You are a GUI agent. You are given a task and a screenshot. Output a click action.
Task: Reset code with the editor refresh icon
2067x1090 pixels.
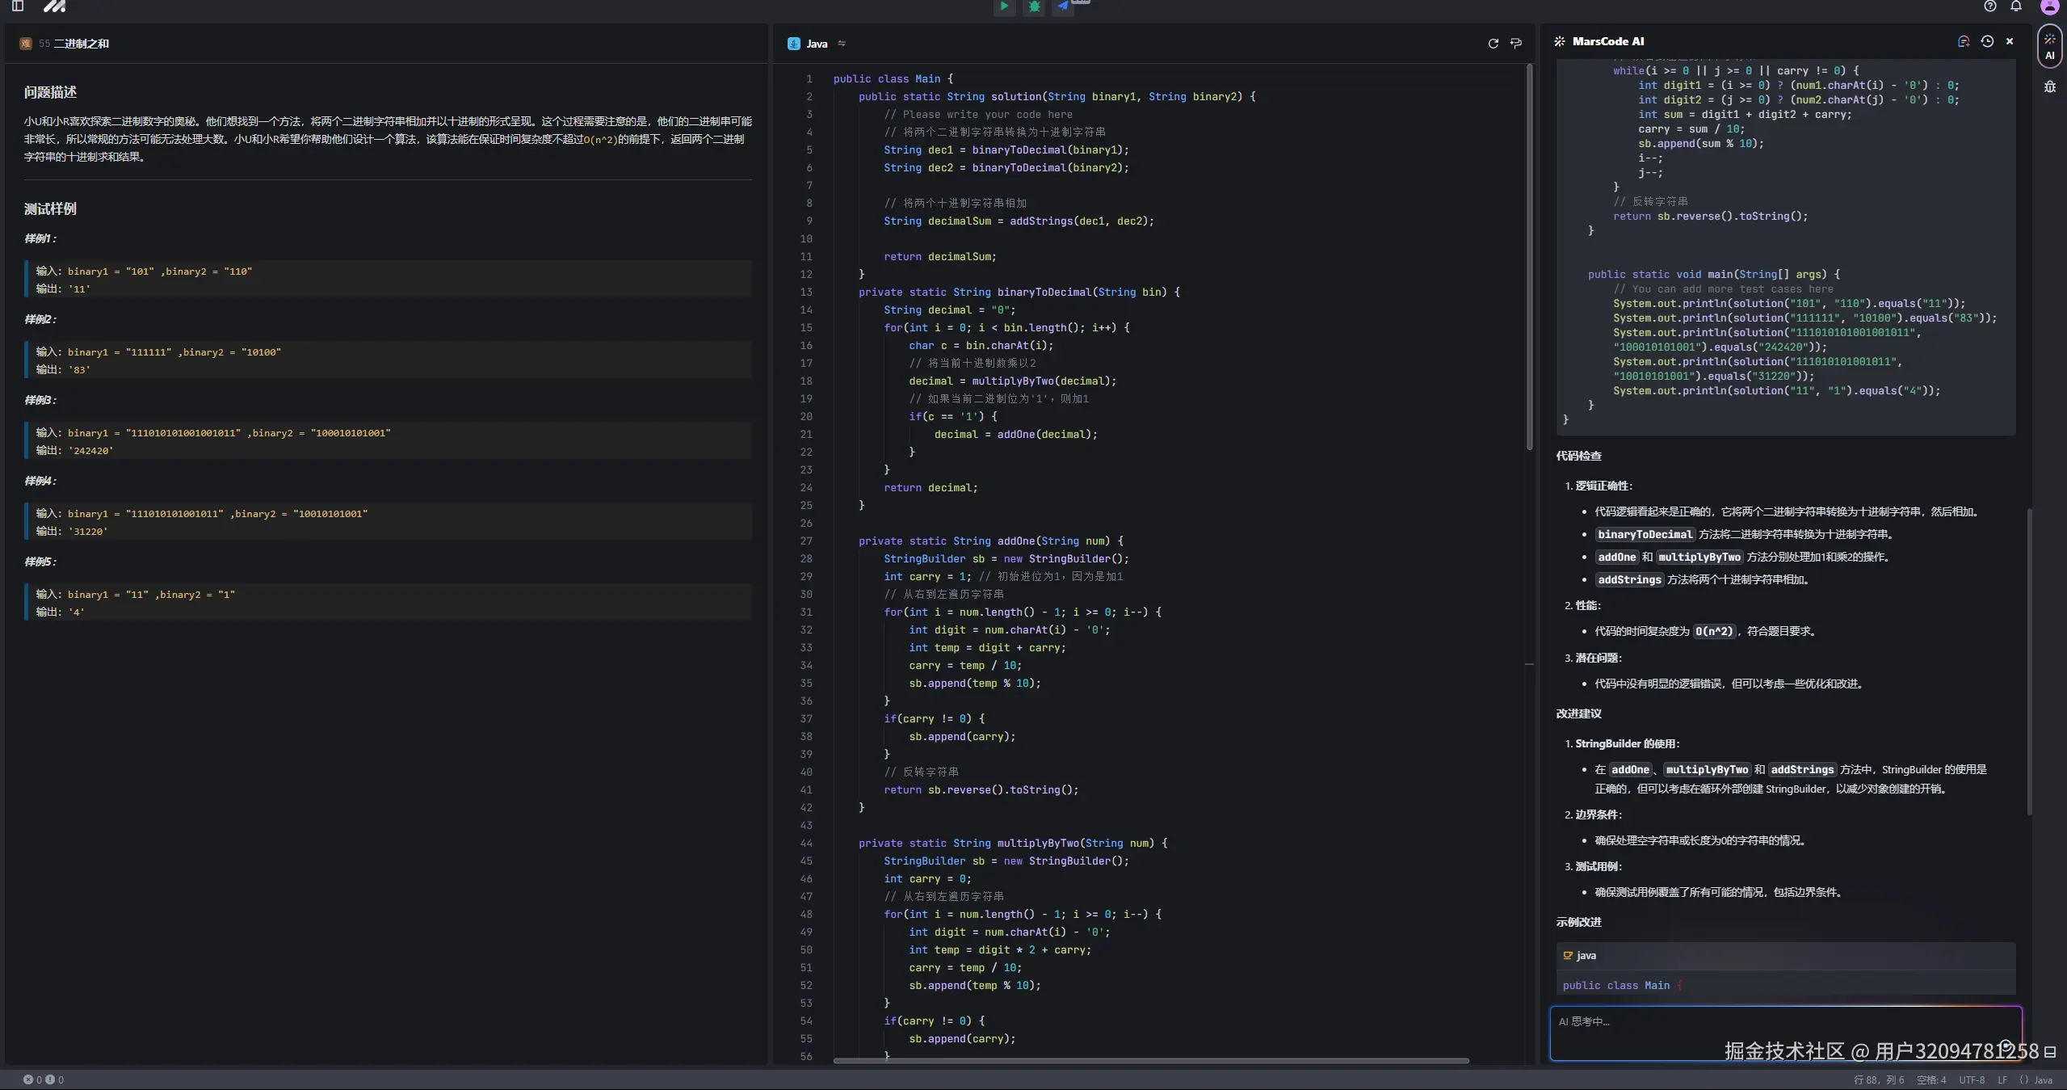[1493, 44]
